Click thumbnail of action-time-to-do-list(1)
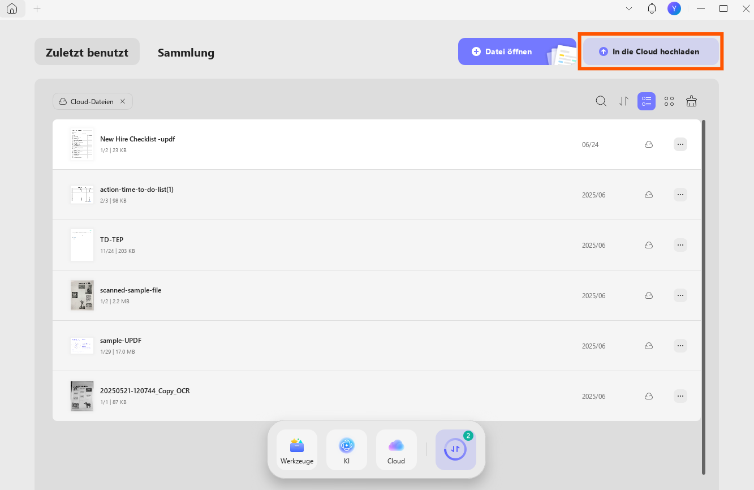 pyautogui.click(x=82, y=195)
